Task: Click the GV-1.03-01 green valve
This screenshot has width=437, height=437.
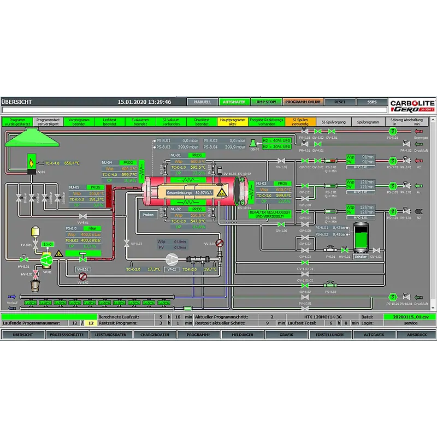Action: pos(305,263)
